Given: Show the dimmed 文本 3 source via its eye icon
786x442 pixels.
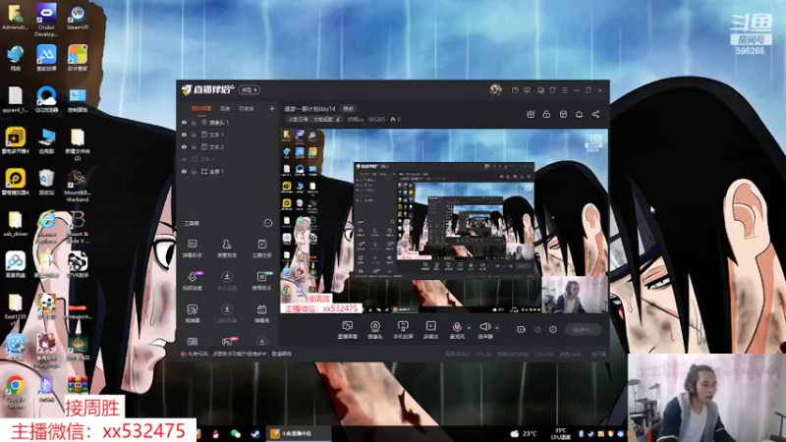Looking at the screenshot, I should (x=184, y=159).
